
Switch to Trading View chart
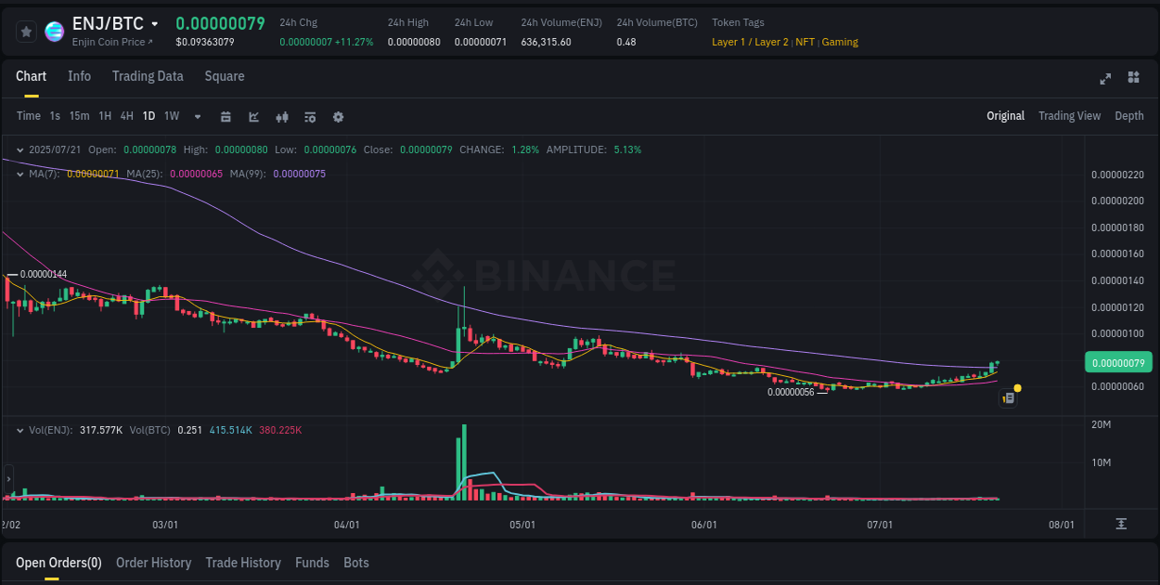point(1069,116)
